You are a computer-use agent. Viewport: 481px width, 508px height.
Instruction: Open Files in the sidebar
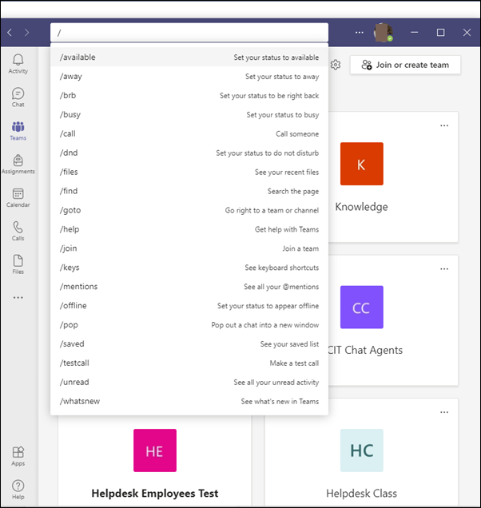(18, 264)
